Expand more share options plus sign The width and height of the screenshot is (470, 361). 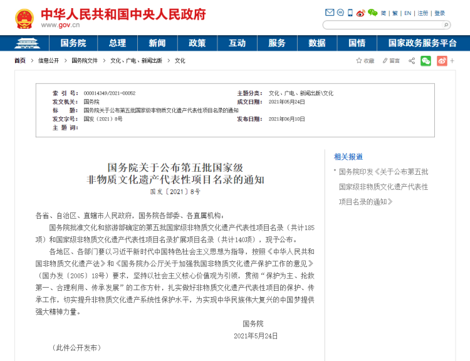coord(451,61)
